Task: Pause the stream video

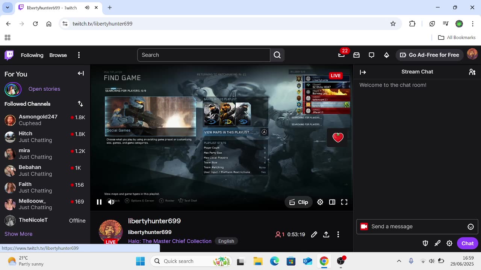Action: tap(99, 202)
